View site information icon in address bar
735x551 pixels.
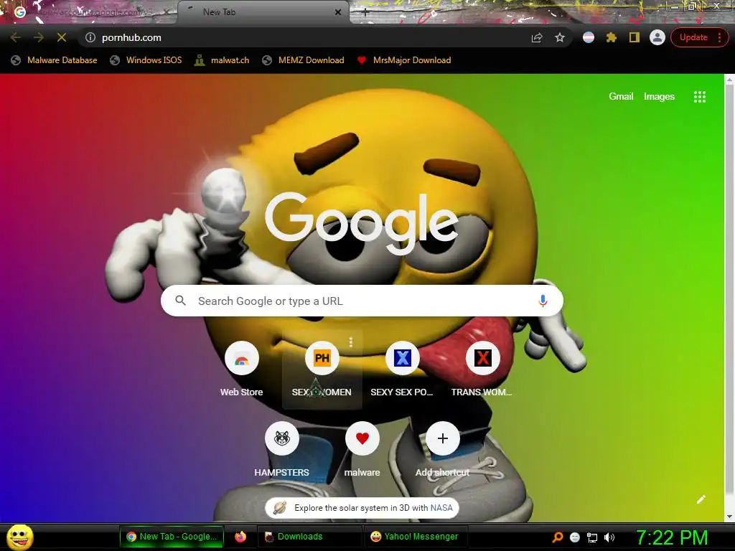90,37
